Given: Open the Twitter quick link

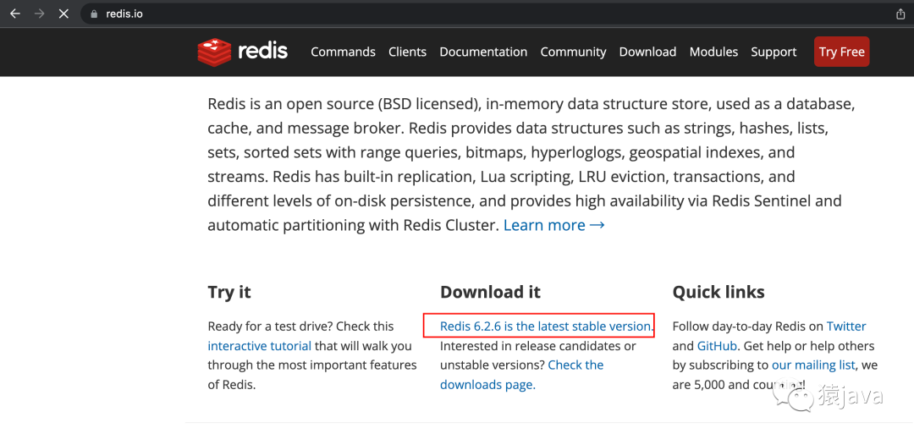Looking at the screenshot, I should (846, 326).
